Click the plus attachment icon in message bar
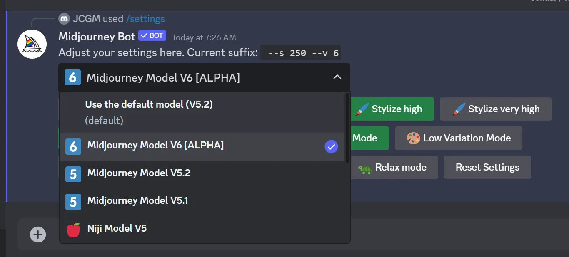This screenshot has height=257, width=569. tap(37, 235)
